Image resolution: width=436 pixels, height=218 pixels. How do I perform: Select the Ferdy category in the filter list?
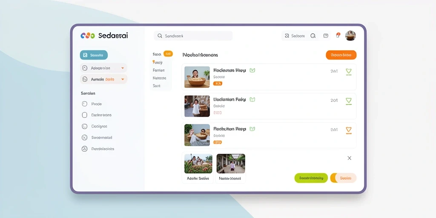[x=158, y=62]
